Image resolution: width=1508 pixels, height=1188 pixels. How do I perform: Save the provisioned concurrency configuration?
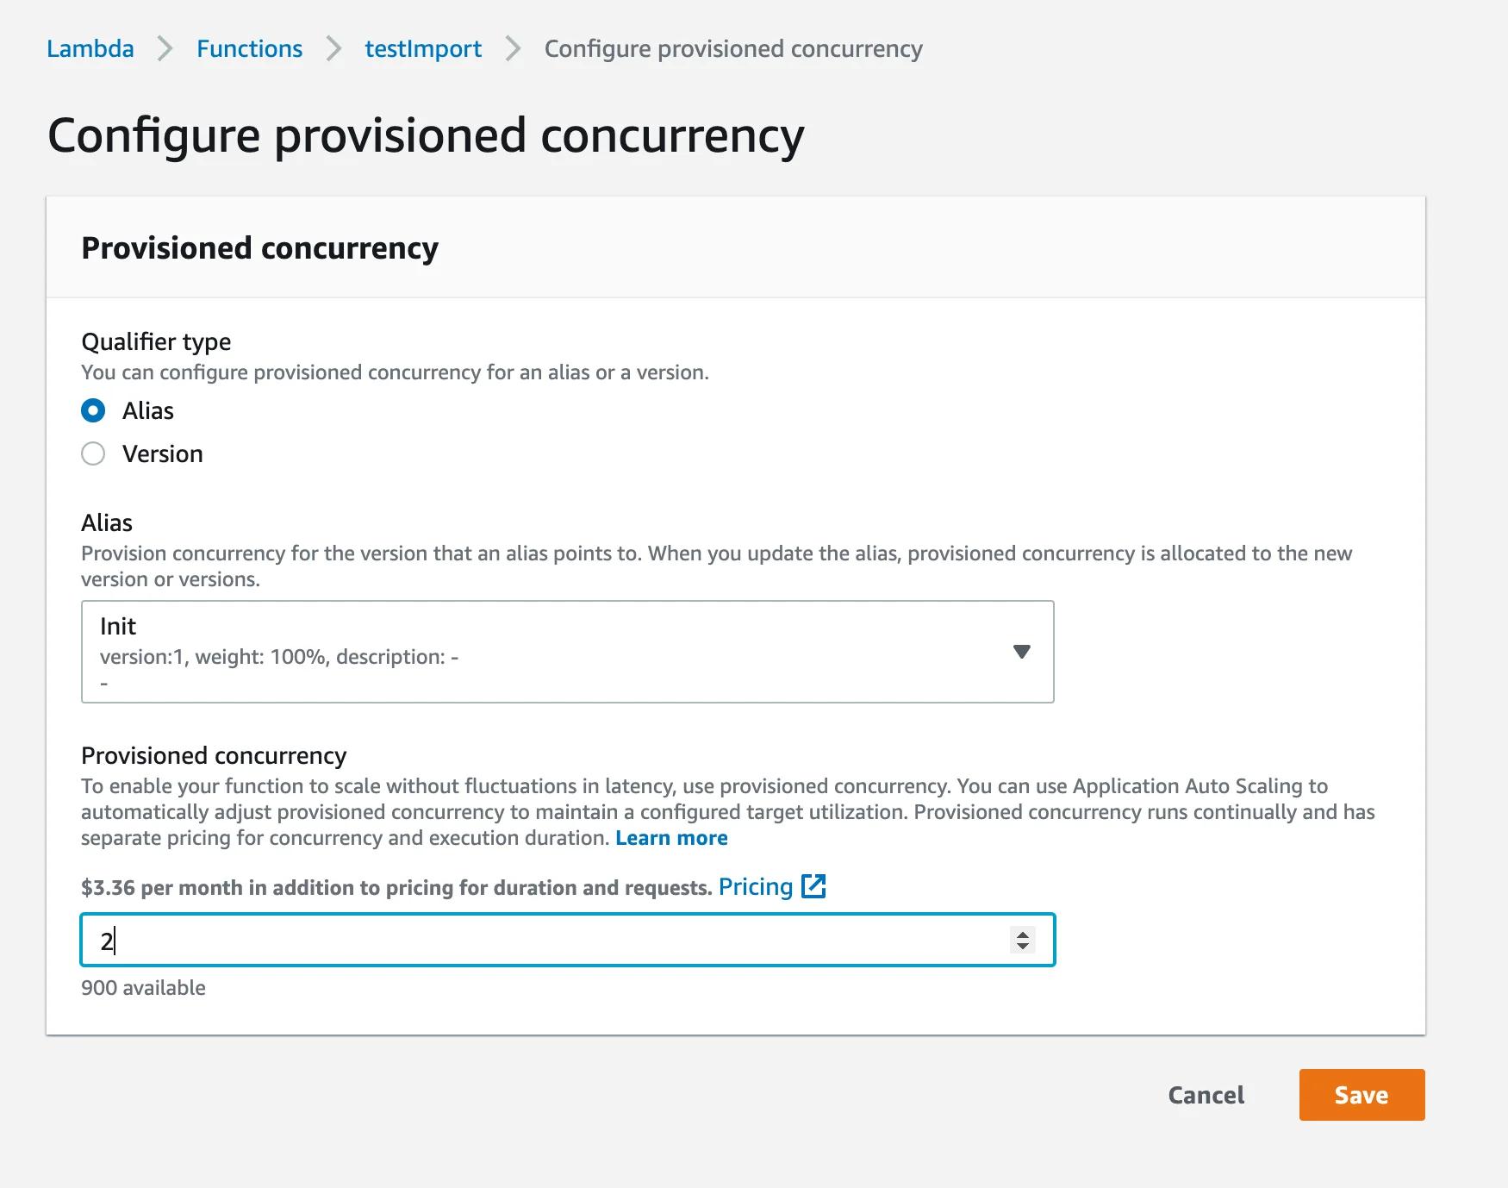pyautogui.click(x=1362, y=1095)
